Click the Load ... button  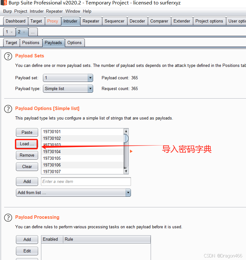click(x=27, y=144)
